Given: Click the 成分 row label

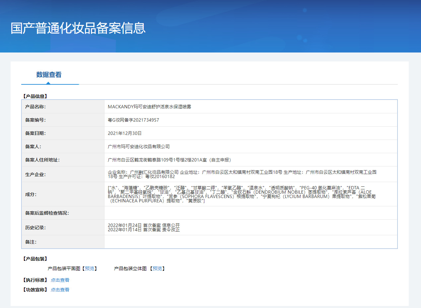Looking at the screenshot, I should (x=31, y=194).
